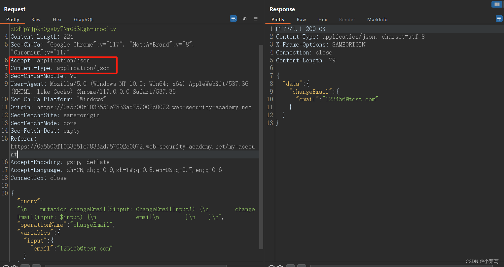
Task: Click the Accept-Encoding: gzip, deflate line
Action: (x=60, y=162)
